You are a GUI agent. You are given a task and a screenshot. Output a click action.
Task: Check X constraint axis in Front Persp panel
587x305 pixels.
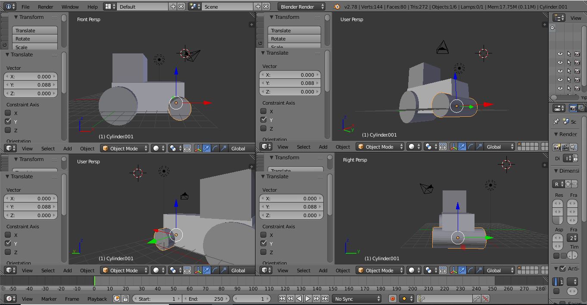click(8, 113)
